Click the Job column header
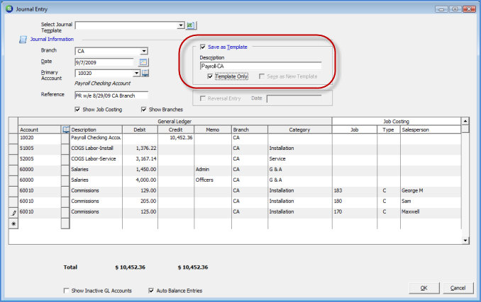This screenshot has width=481, height=302. pyautogui.click(x=354, y=129)
